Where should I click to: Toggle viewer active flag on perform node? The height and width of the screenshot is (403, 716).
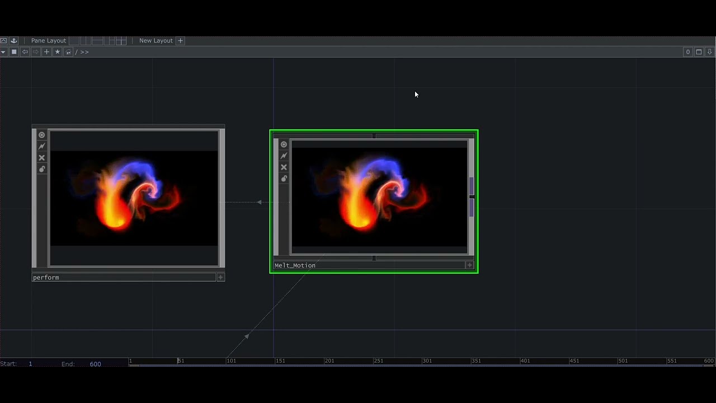point(41,135)
